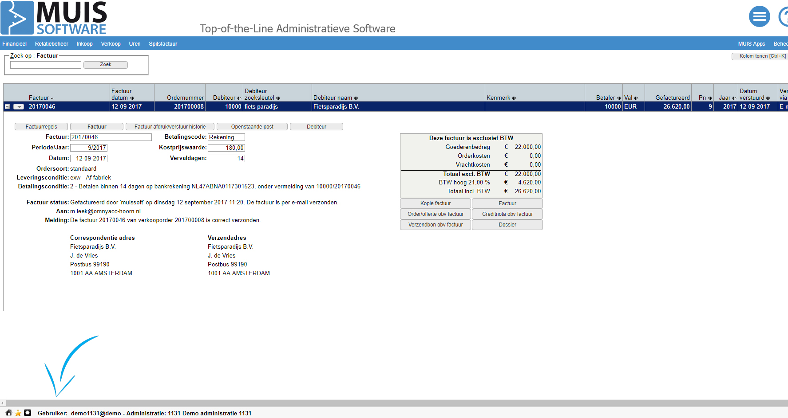Click the Creditnota obv factuur button
The image size is (788, 418).
coord(507,214)
